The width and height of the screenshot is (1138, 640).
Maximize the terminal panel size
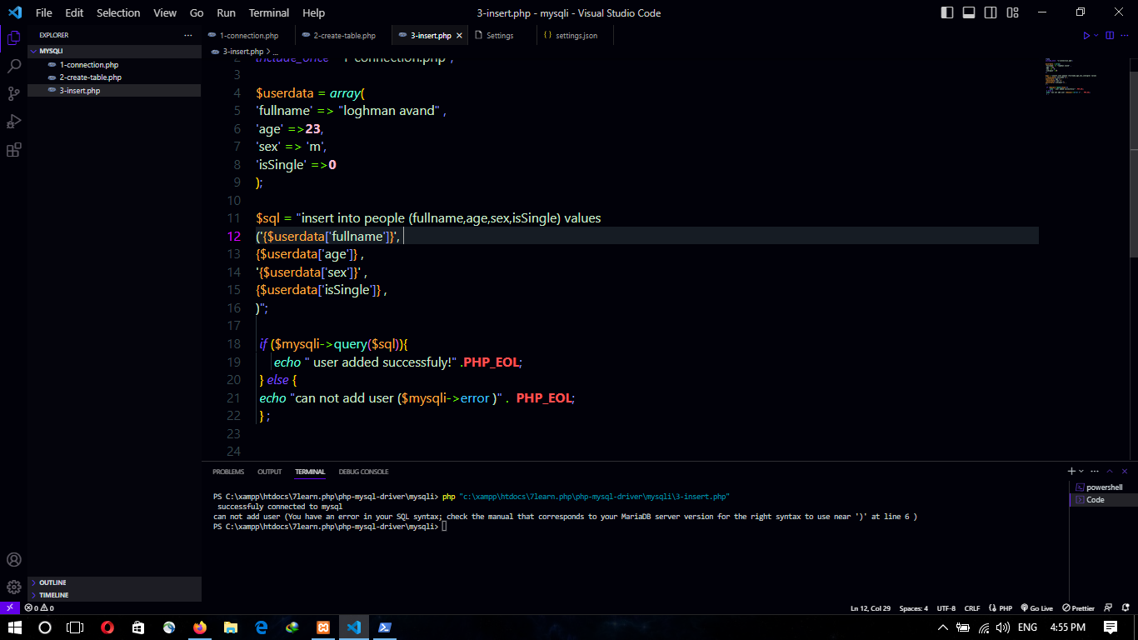click(1111, 472)
